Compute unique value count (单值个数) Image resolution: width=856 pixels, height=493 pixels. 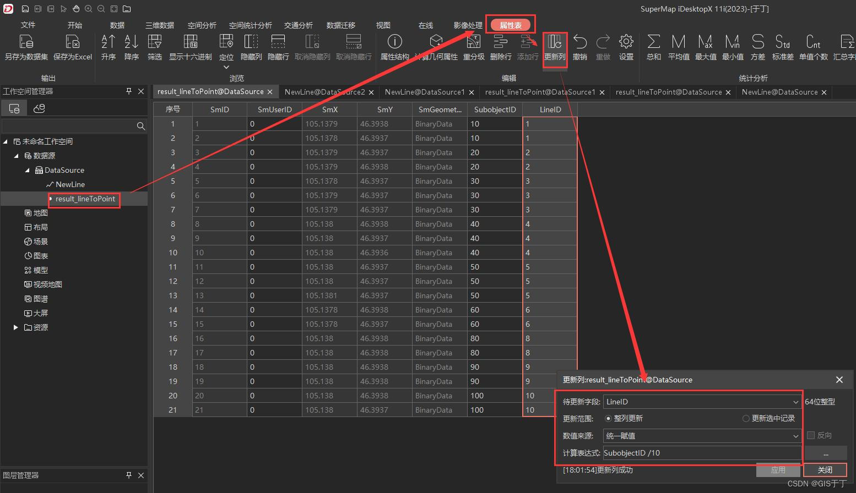click(x=814, y=42)
